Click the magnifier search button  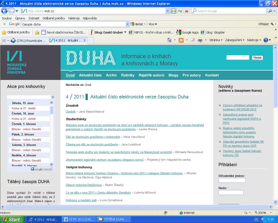270,11
